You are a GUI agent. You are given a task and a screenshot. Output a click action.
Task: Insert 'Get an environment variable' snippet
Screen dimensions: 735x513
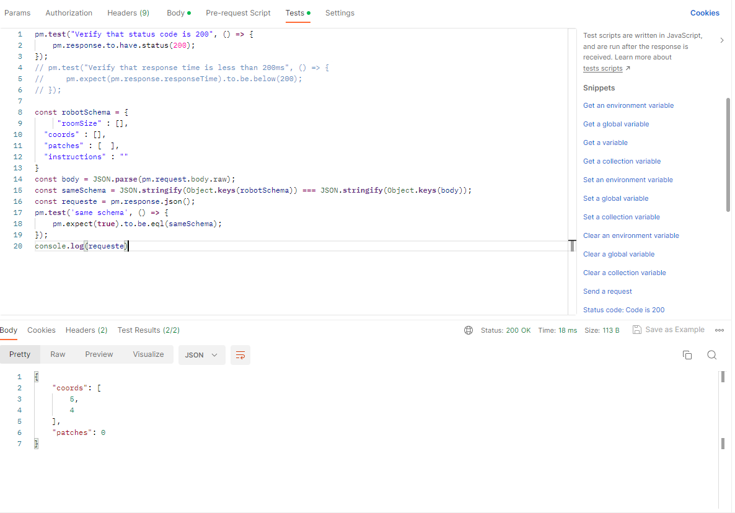click(x=628, y=106)
